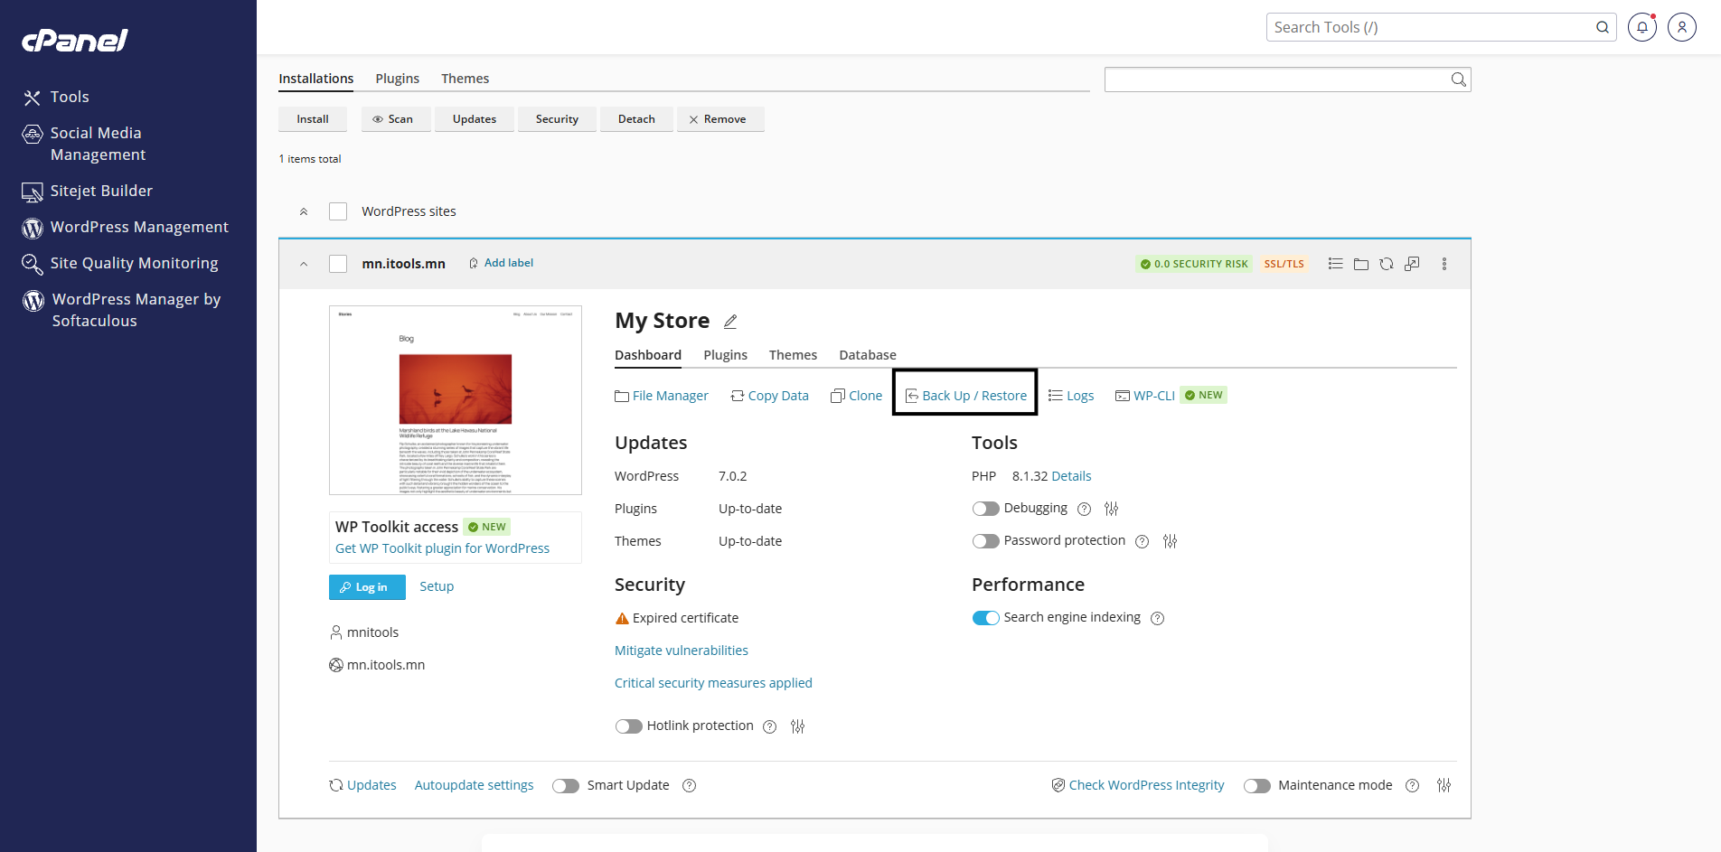The height and width of the screenshot is (852, 1721).
Task: Edit the My Store site title
Action: click(x=730, y=322)
